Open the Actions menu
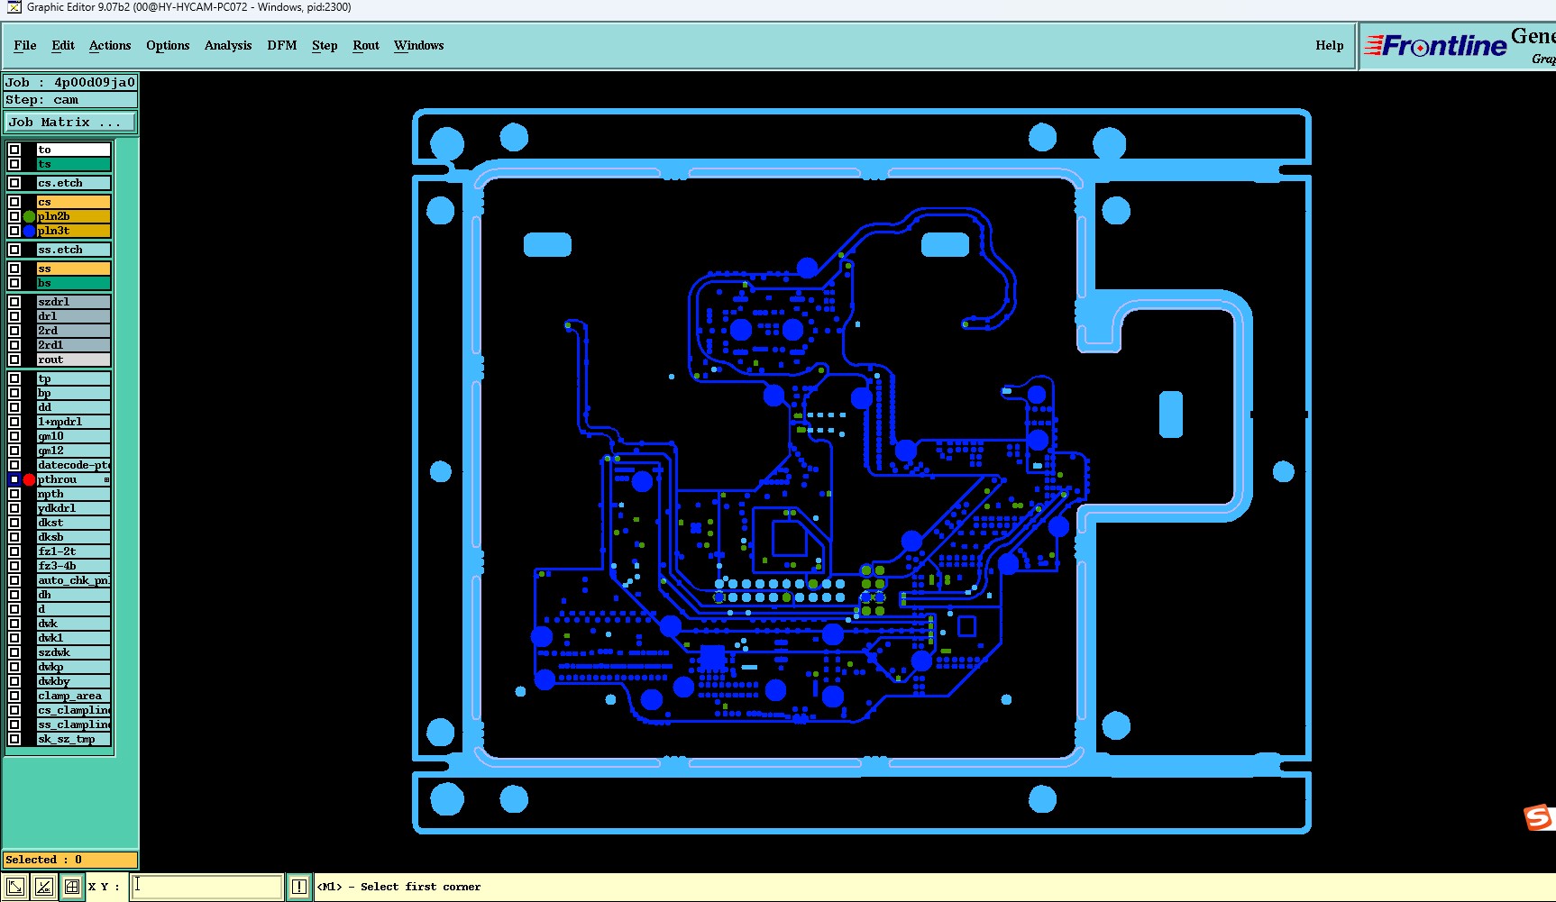 click(110, 45)
